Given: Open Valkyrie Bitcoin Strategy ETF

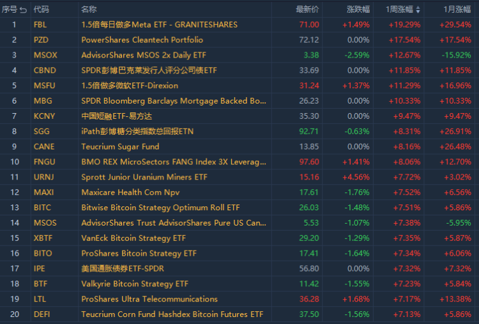Looking at the screenshot, I should [135, 284].
